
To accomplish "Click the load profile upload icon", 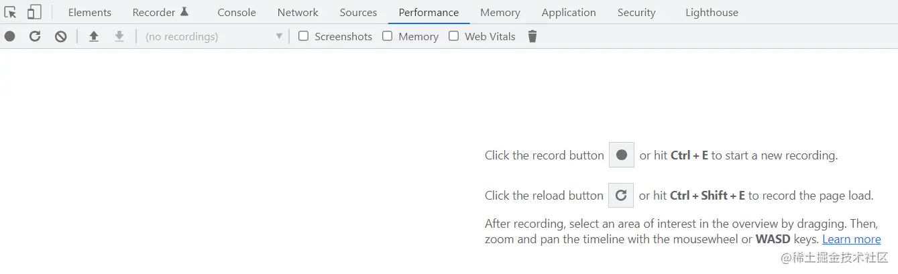I will (94, 36).
